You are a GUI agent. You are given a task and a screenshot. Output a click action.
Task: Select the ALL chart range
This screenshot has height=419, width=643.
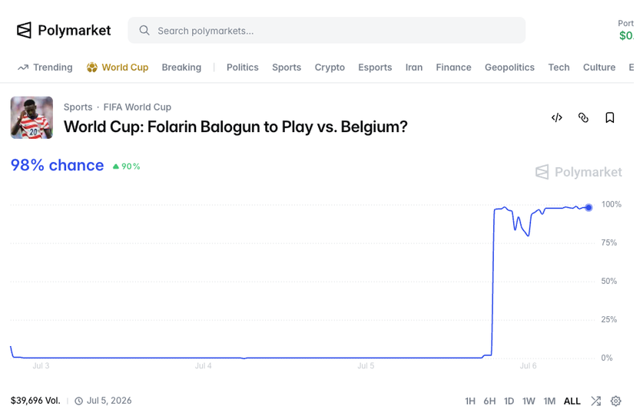[572, 401]
